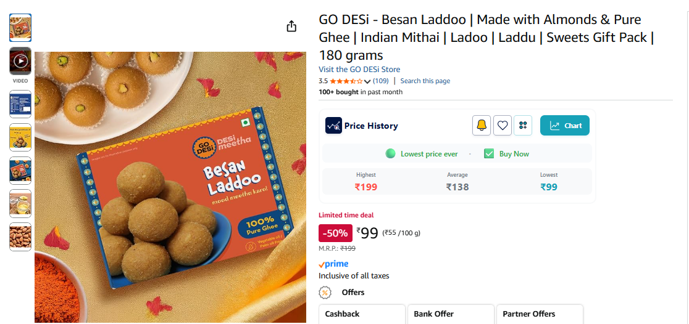
Task: Open the Partner Offers tab
Action: (540, 314)
